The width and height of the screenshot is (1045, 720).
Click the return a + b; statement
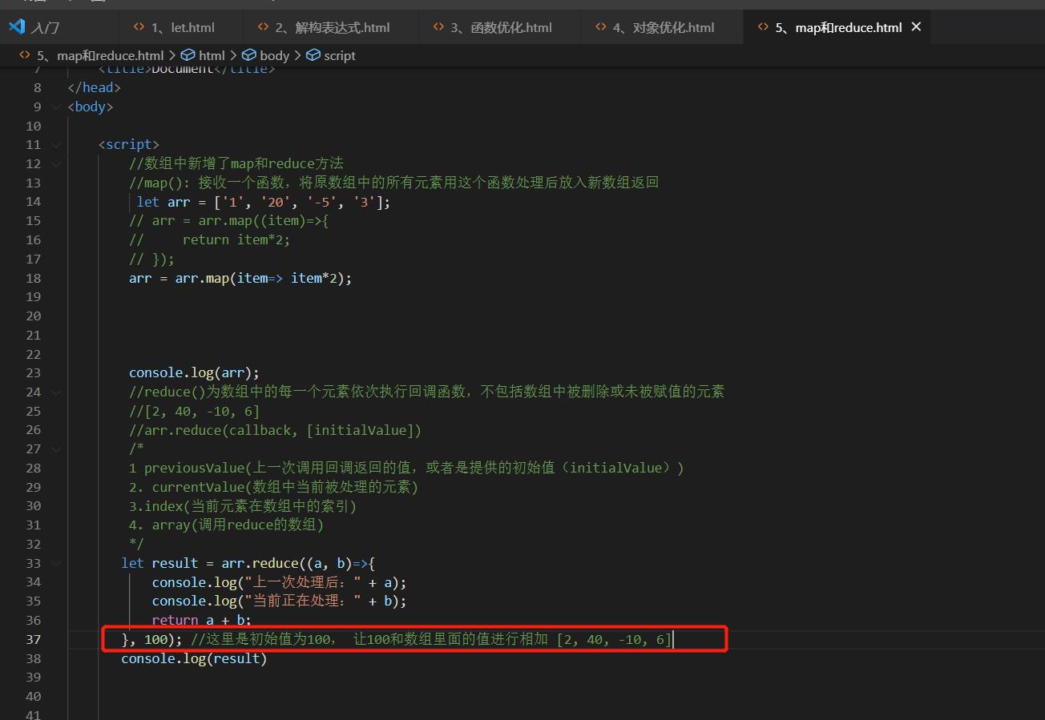[202, 620]
